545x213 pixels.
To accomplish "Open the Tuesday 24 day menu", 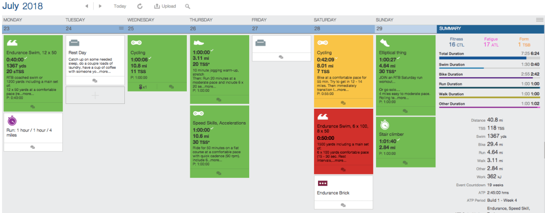I will pyautogui.click(x=121, y=29).
